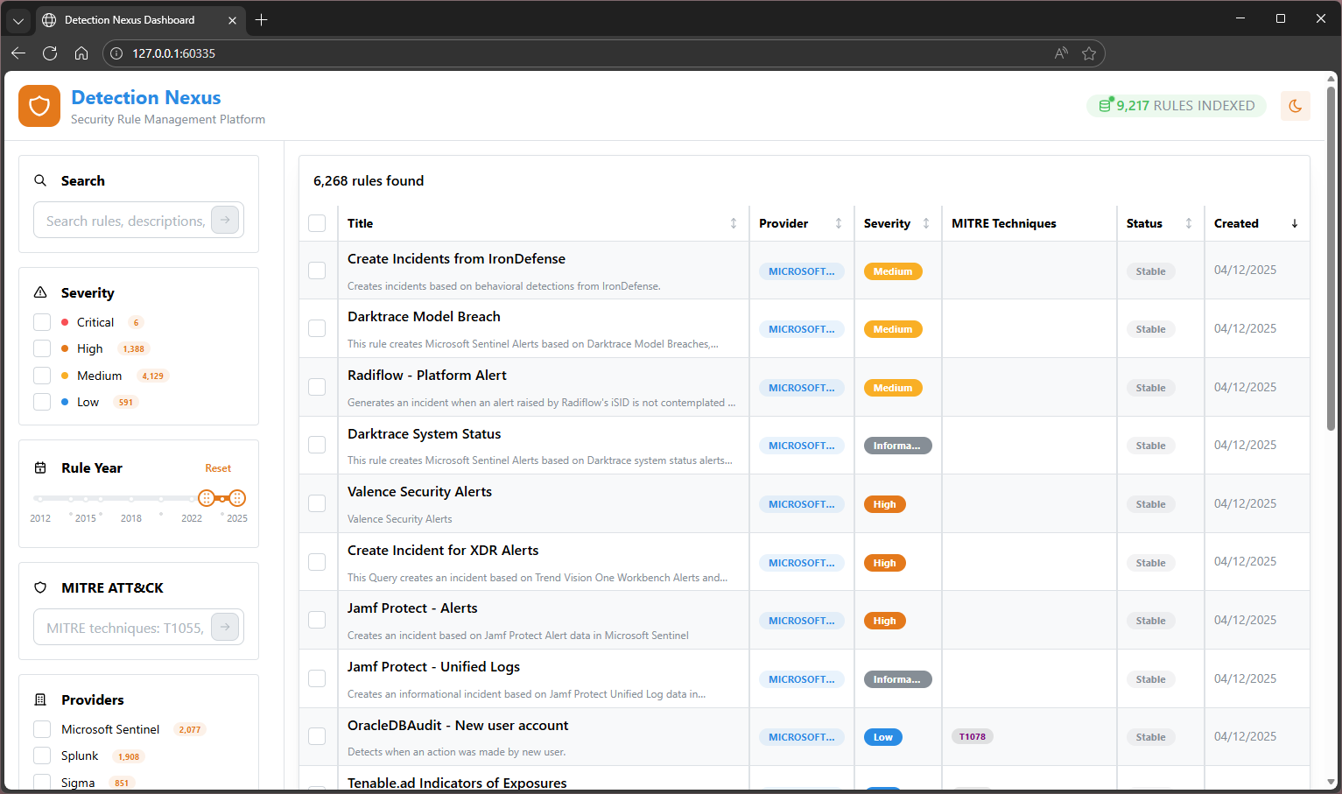Check the Microsoft Sentinel provider filter
Image resolution: width=1342 pixels, height=794 pixels.
42,729
